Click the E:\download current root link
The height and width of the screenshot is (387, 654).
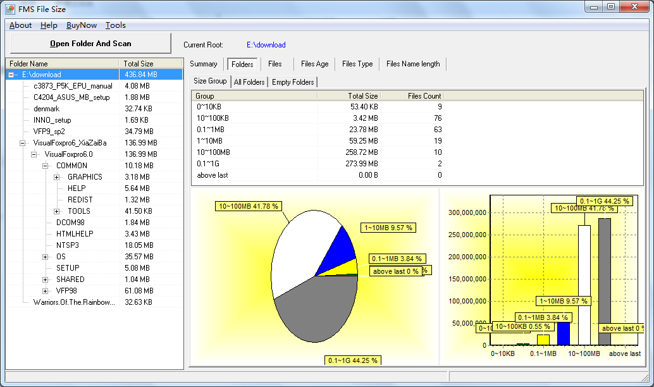[x=266, y=45]
